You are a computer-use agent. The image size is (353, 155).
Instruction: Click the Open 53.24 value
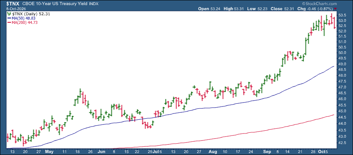pos(209,9)
